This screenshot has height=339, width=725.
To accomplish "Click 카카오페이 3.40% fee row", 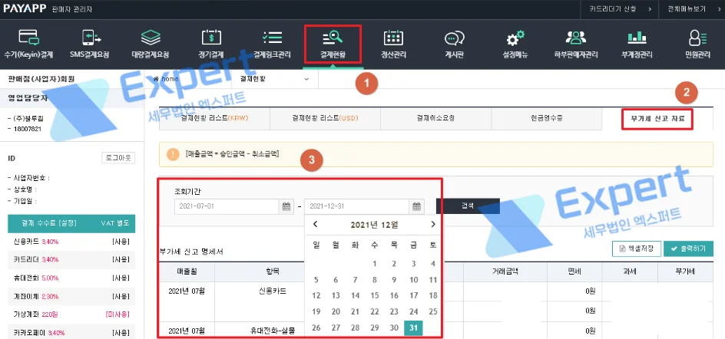I will tap(71, 333).
